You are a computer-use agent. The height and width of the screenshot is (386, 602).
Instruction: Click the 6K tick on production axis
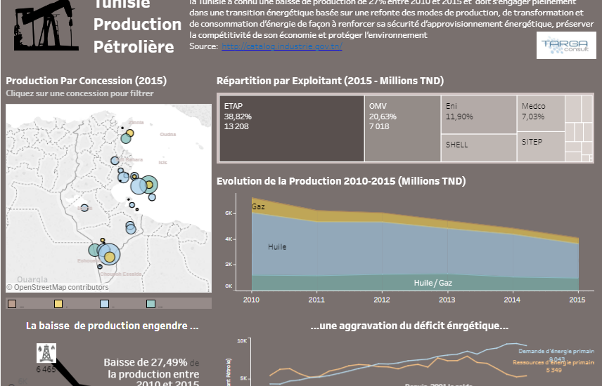point(229,213)
